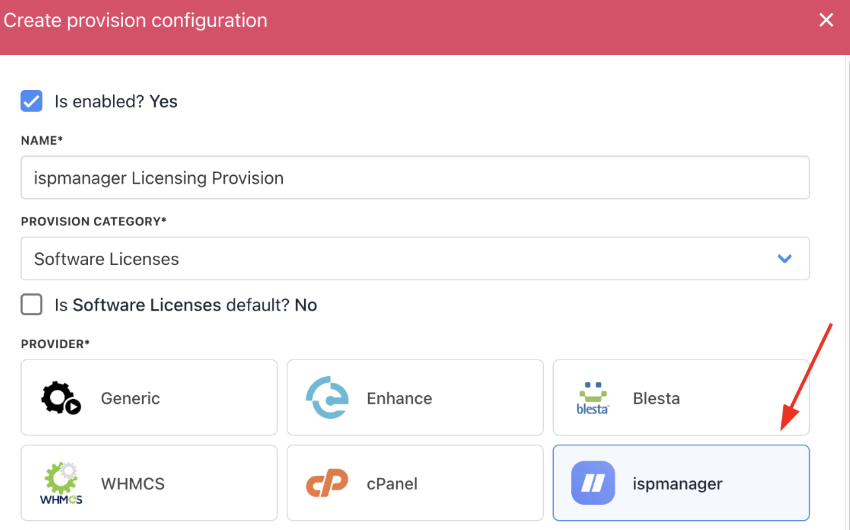The width and height of the screenshot is (850, 530).
Task: Close the Create provision configuration dialog
Action: tap(826, 20)
